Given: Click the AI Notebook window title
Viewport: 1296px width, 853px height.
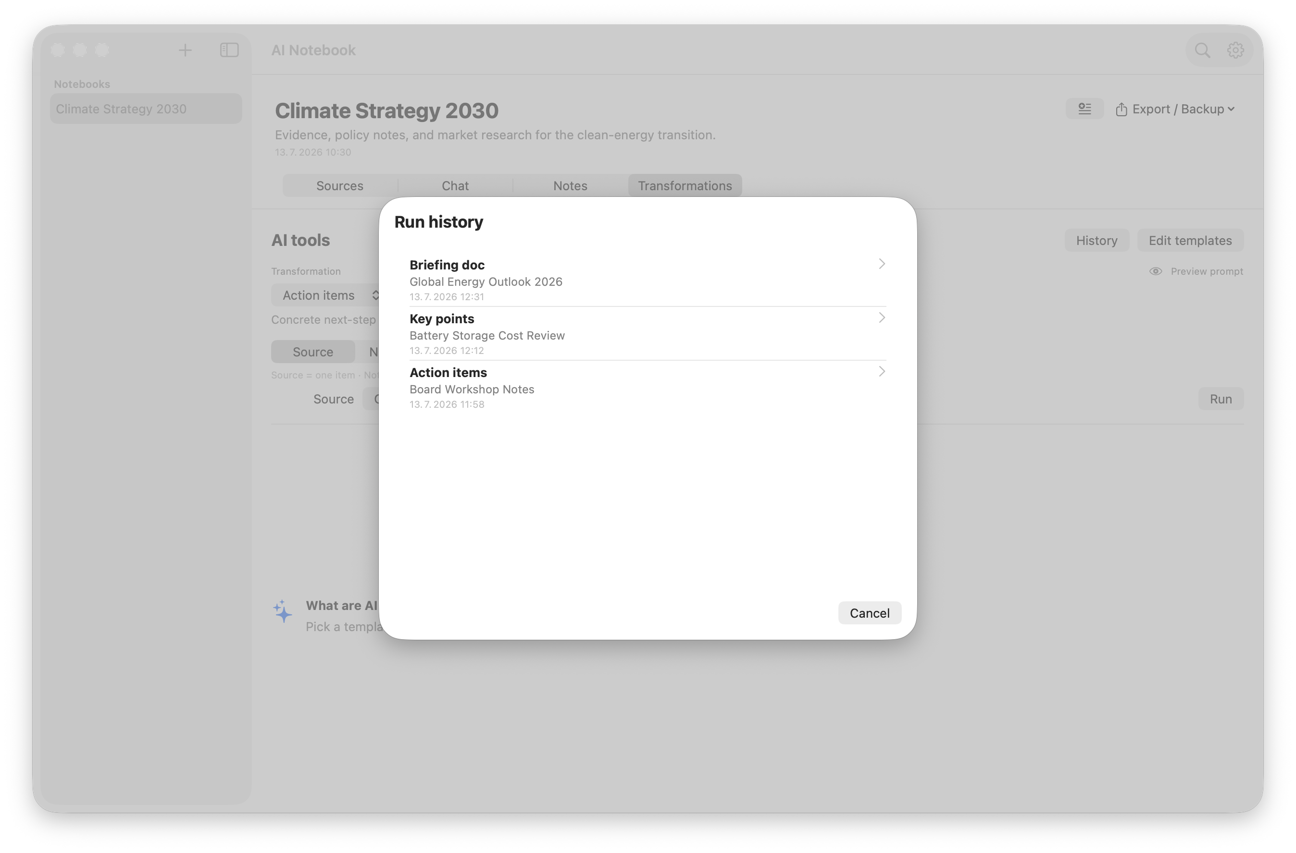Looking at the screenshot, I should pyautogui.click(x=313, y=50).
